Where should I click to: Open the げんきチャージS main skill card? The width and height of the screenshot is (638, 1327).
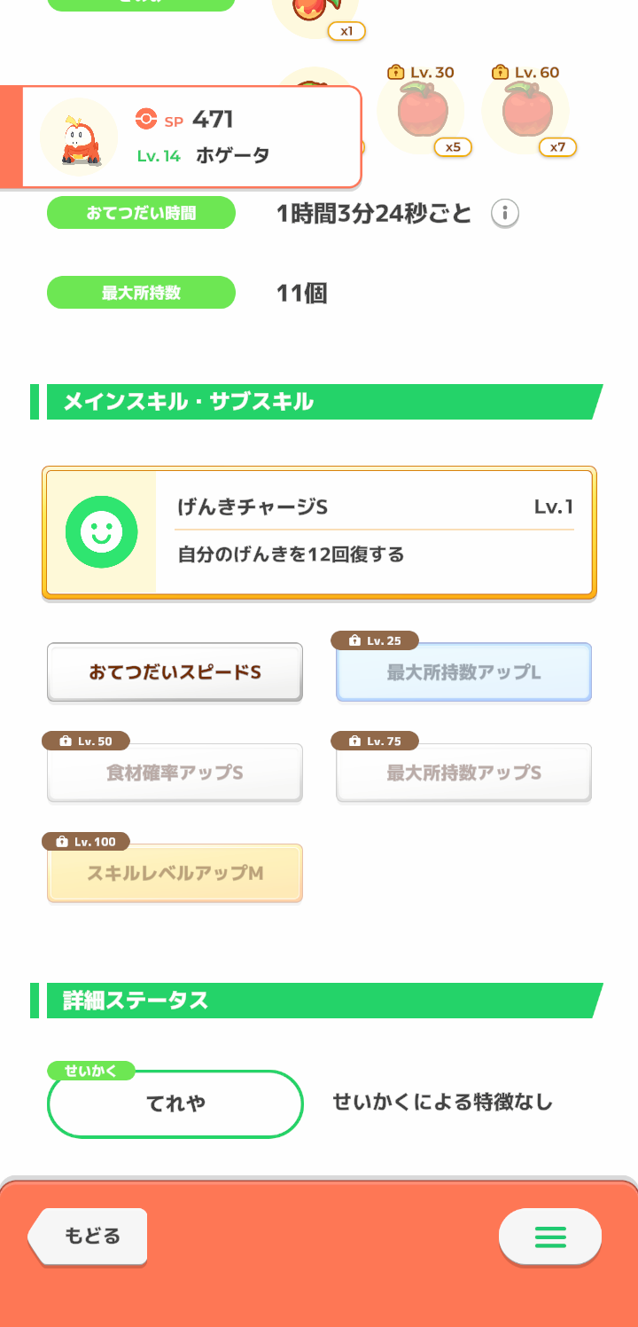pos(319,532)
